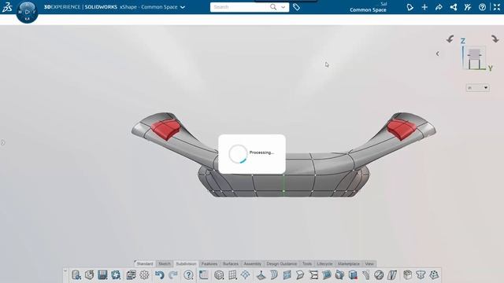The width and height of the screenshot is (504, 283).
Task: Open the Marketplace tab
Action: (349, 264)
